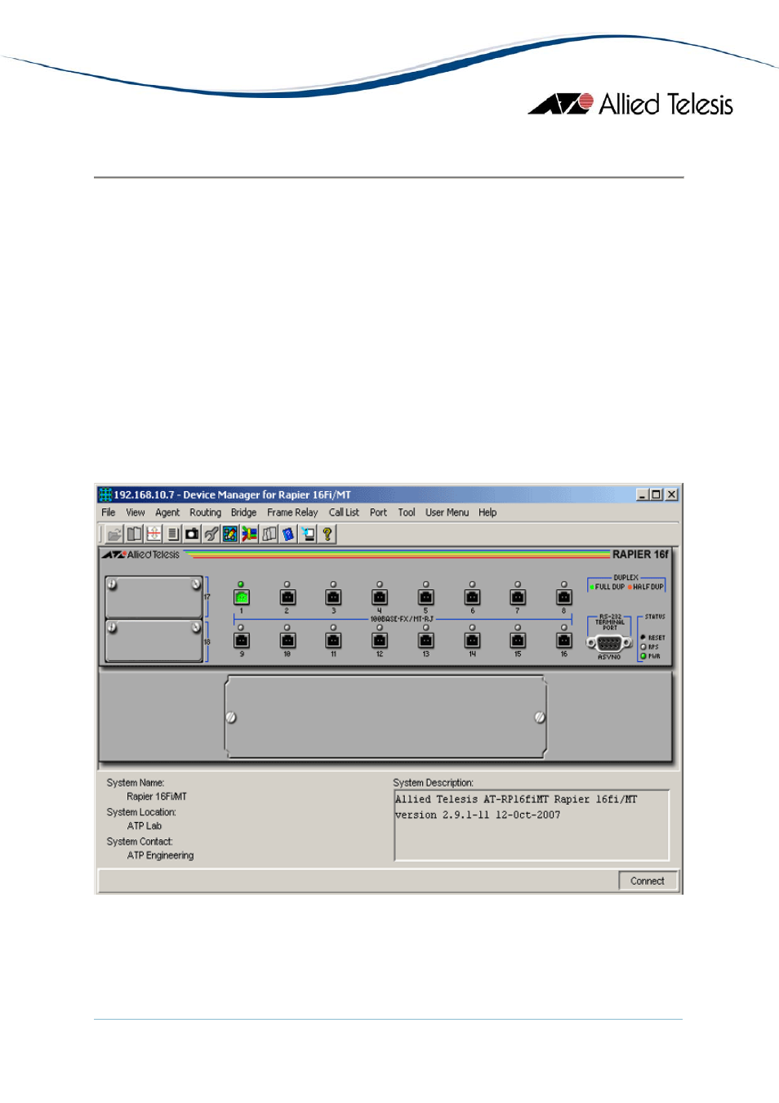Select port 13 on the switch
This screenshot has width=779, height=1103.
click(426, 641)
